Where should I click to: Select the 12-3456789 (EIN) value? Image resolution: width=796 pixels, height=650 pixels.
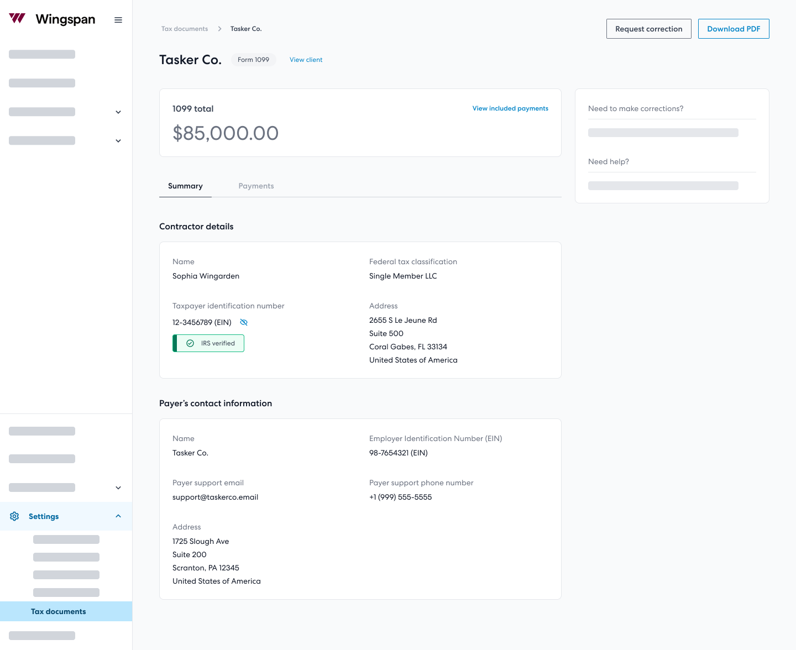click(x=202, y=322)
